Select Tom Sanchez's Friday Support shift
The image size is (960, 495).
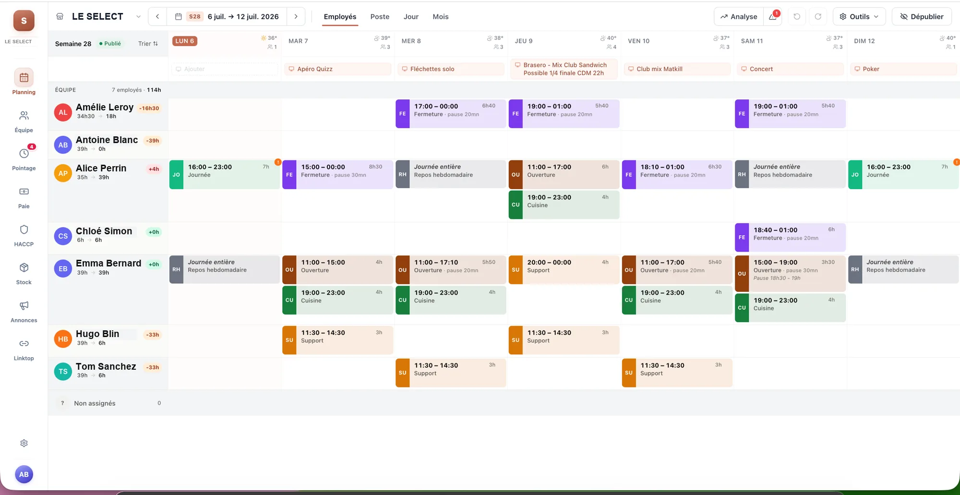[x=677, y=373]
